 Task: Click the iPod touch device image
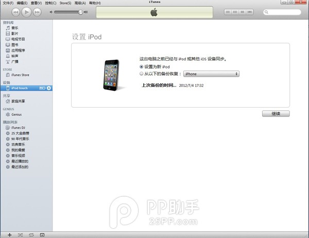tap(112, 75)
